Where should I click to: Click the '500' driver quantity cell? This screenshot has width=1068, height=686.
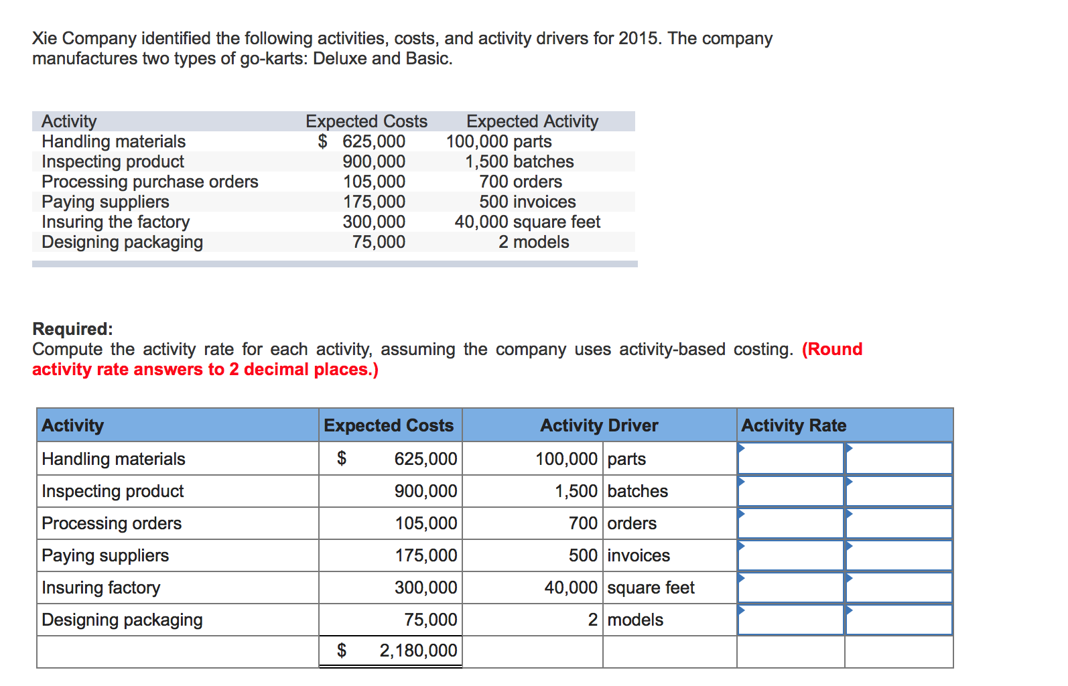click(x=533, y=555)
